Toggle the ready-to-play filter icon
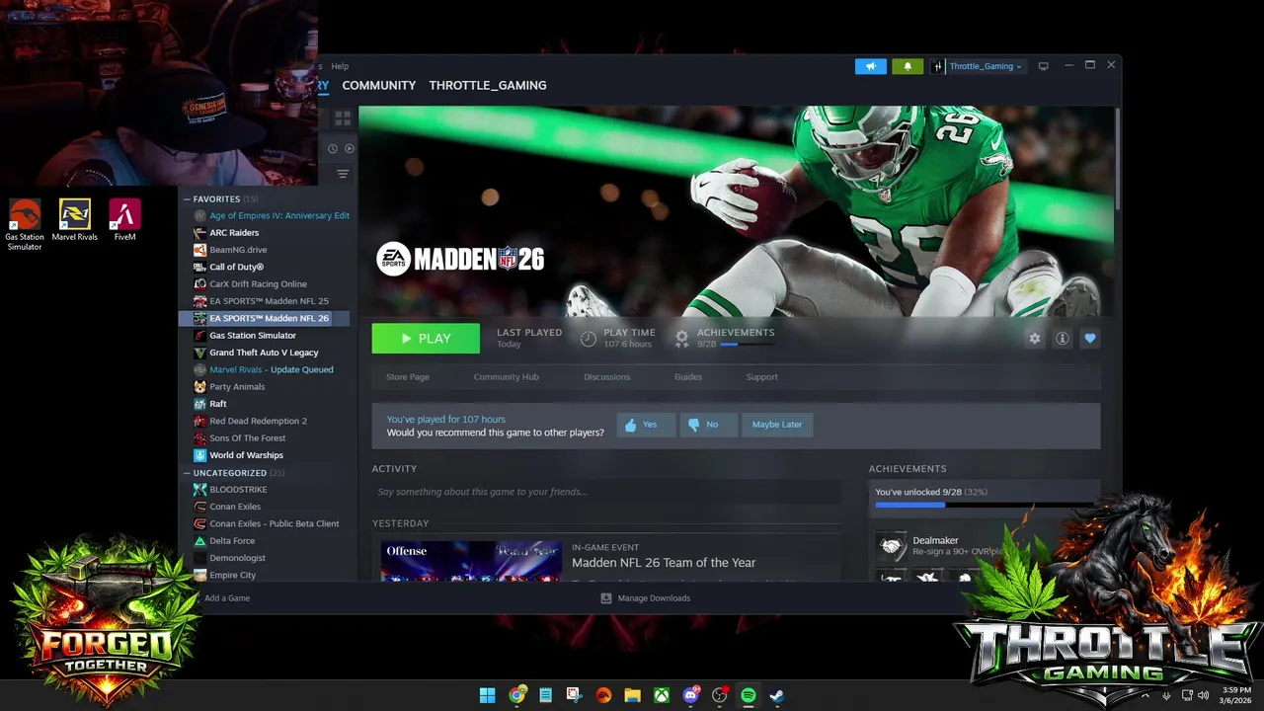Viewport: 1264px width, 711px height. click(349, 149)
